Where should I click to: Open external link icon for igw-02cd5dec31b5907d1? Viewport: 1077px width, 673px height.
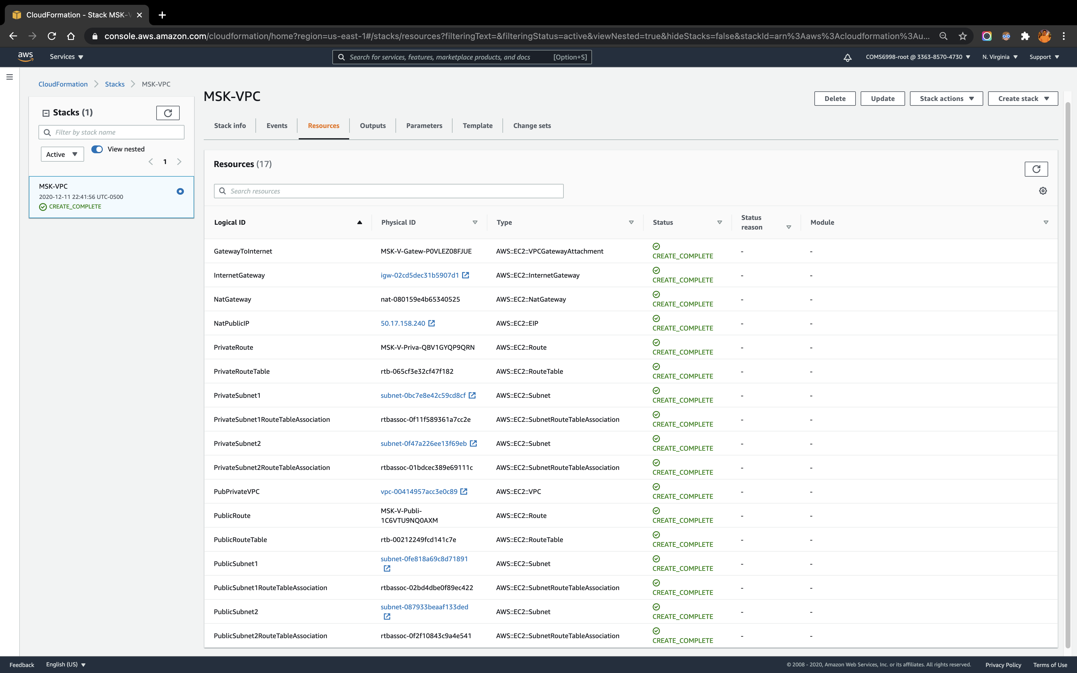pyautogui.click(x=465, y=275)
